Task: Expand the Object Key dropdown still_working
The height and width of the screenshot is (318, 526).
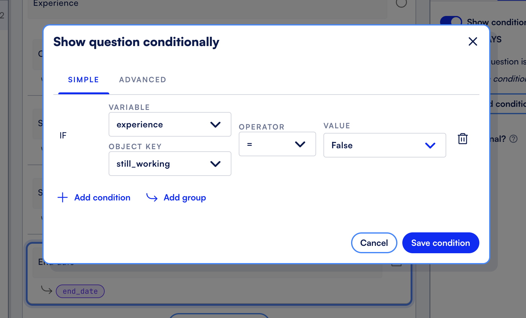Action: 170,164
